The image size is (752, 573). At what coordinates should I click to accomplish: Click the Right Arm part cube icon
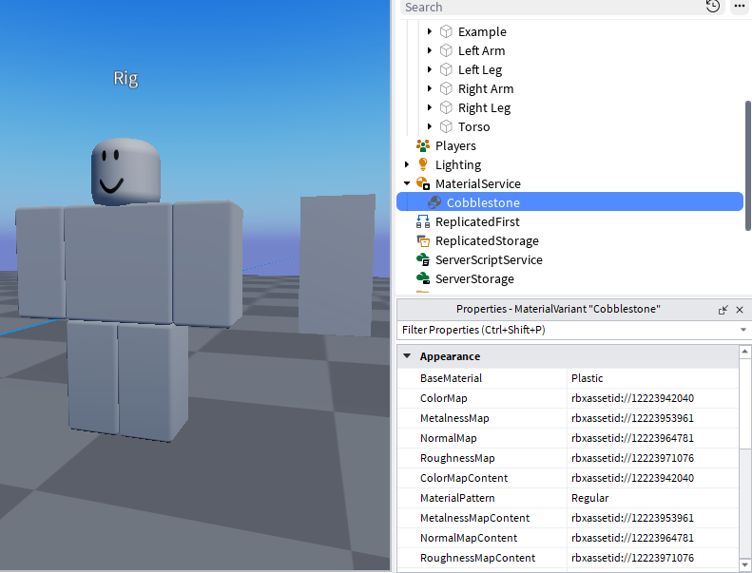[x=446, y=88]
